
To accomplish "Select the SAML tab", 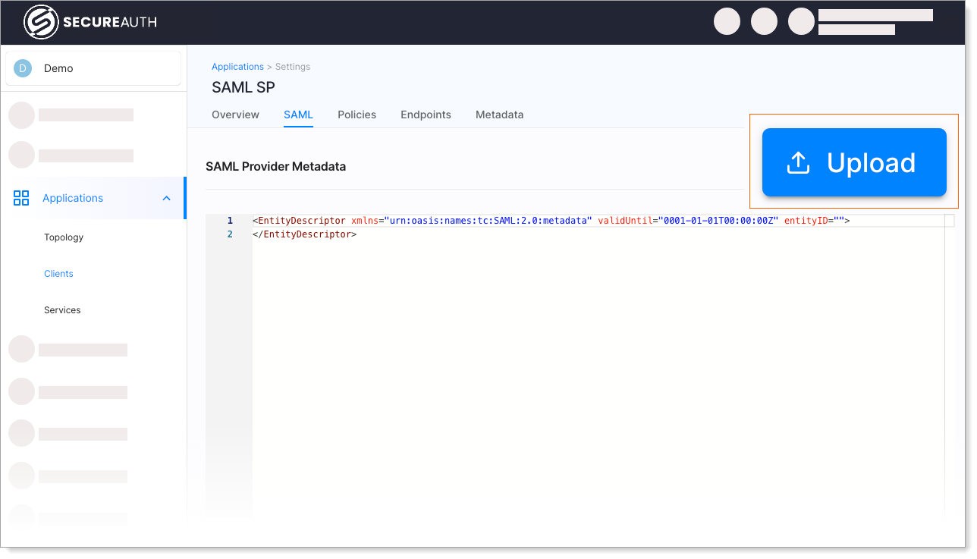I will (298, 115).
